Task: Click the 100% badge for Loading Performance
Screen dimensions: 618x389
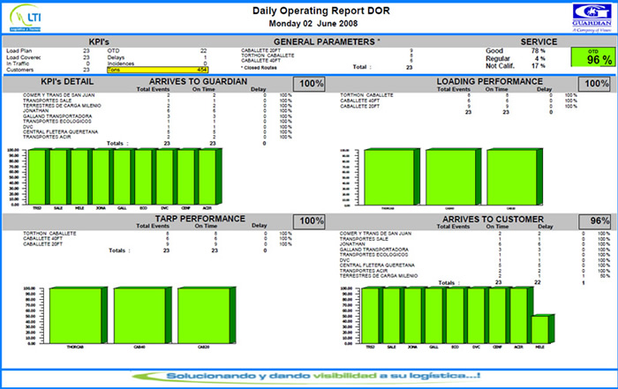Action: [598, 84]
